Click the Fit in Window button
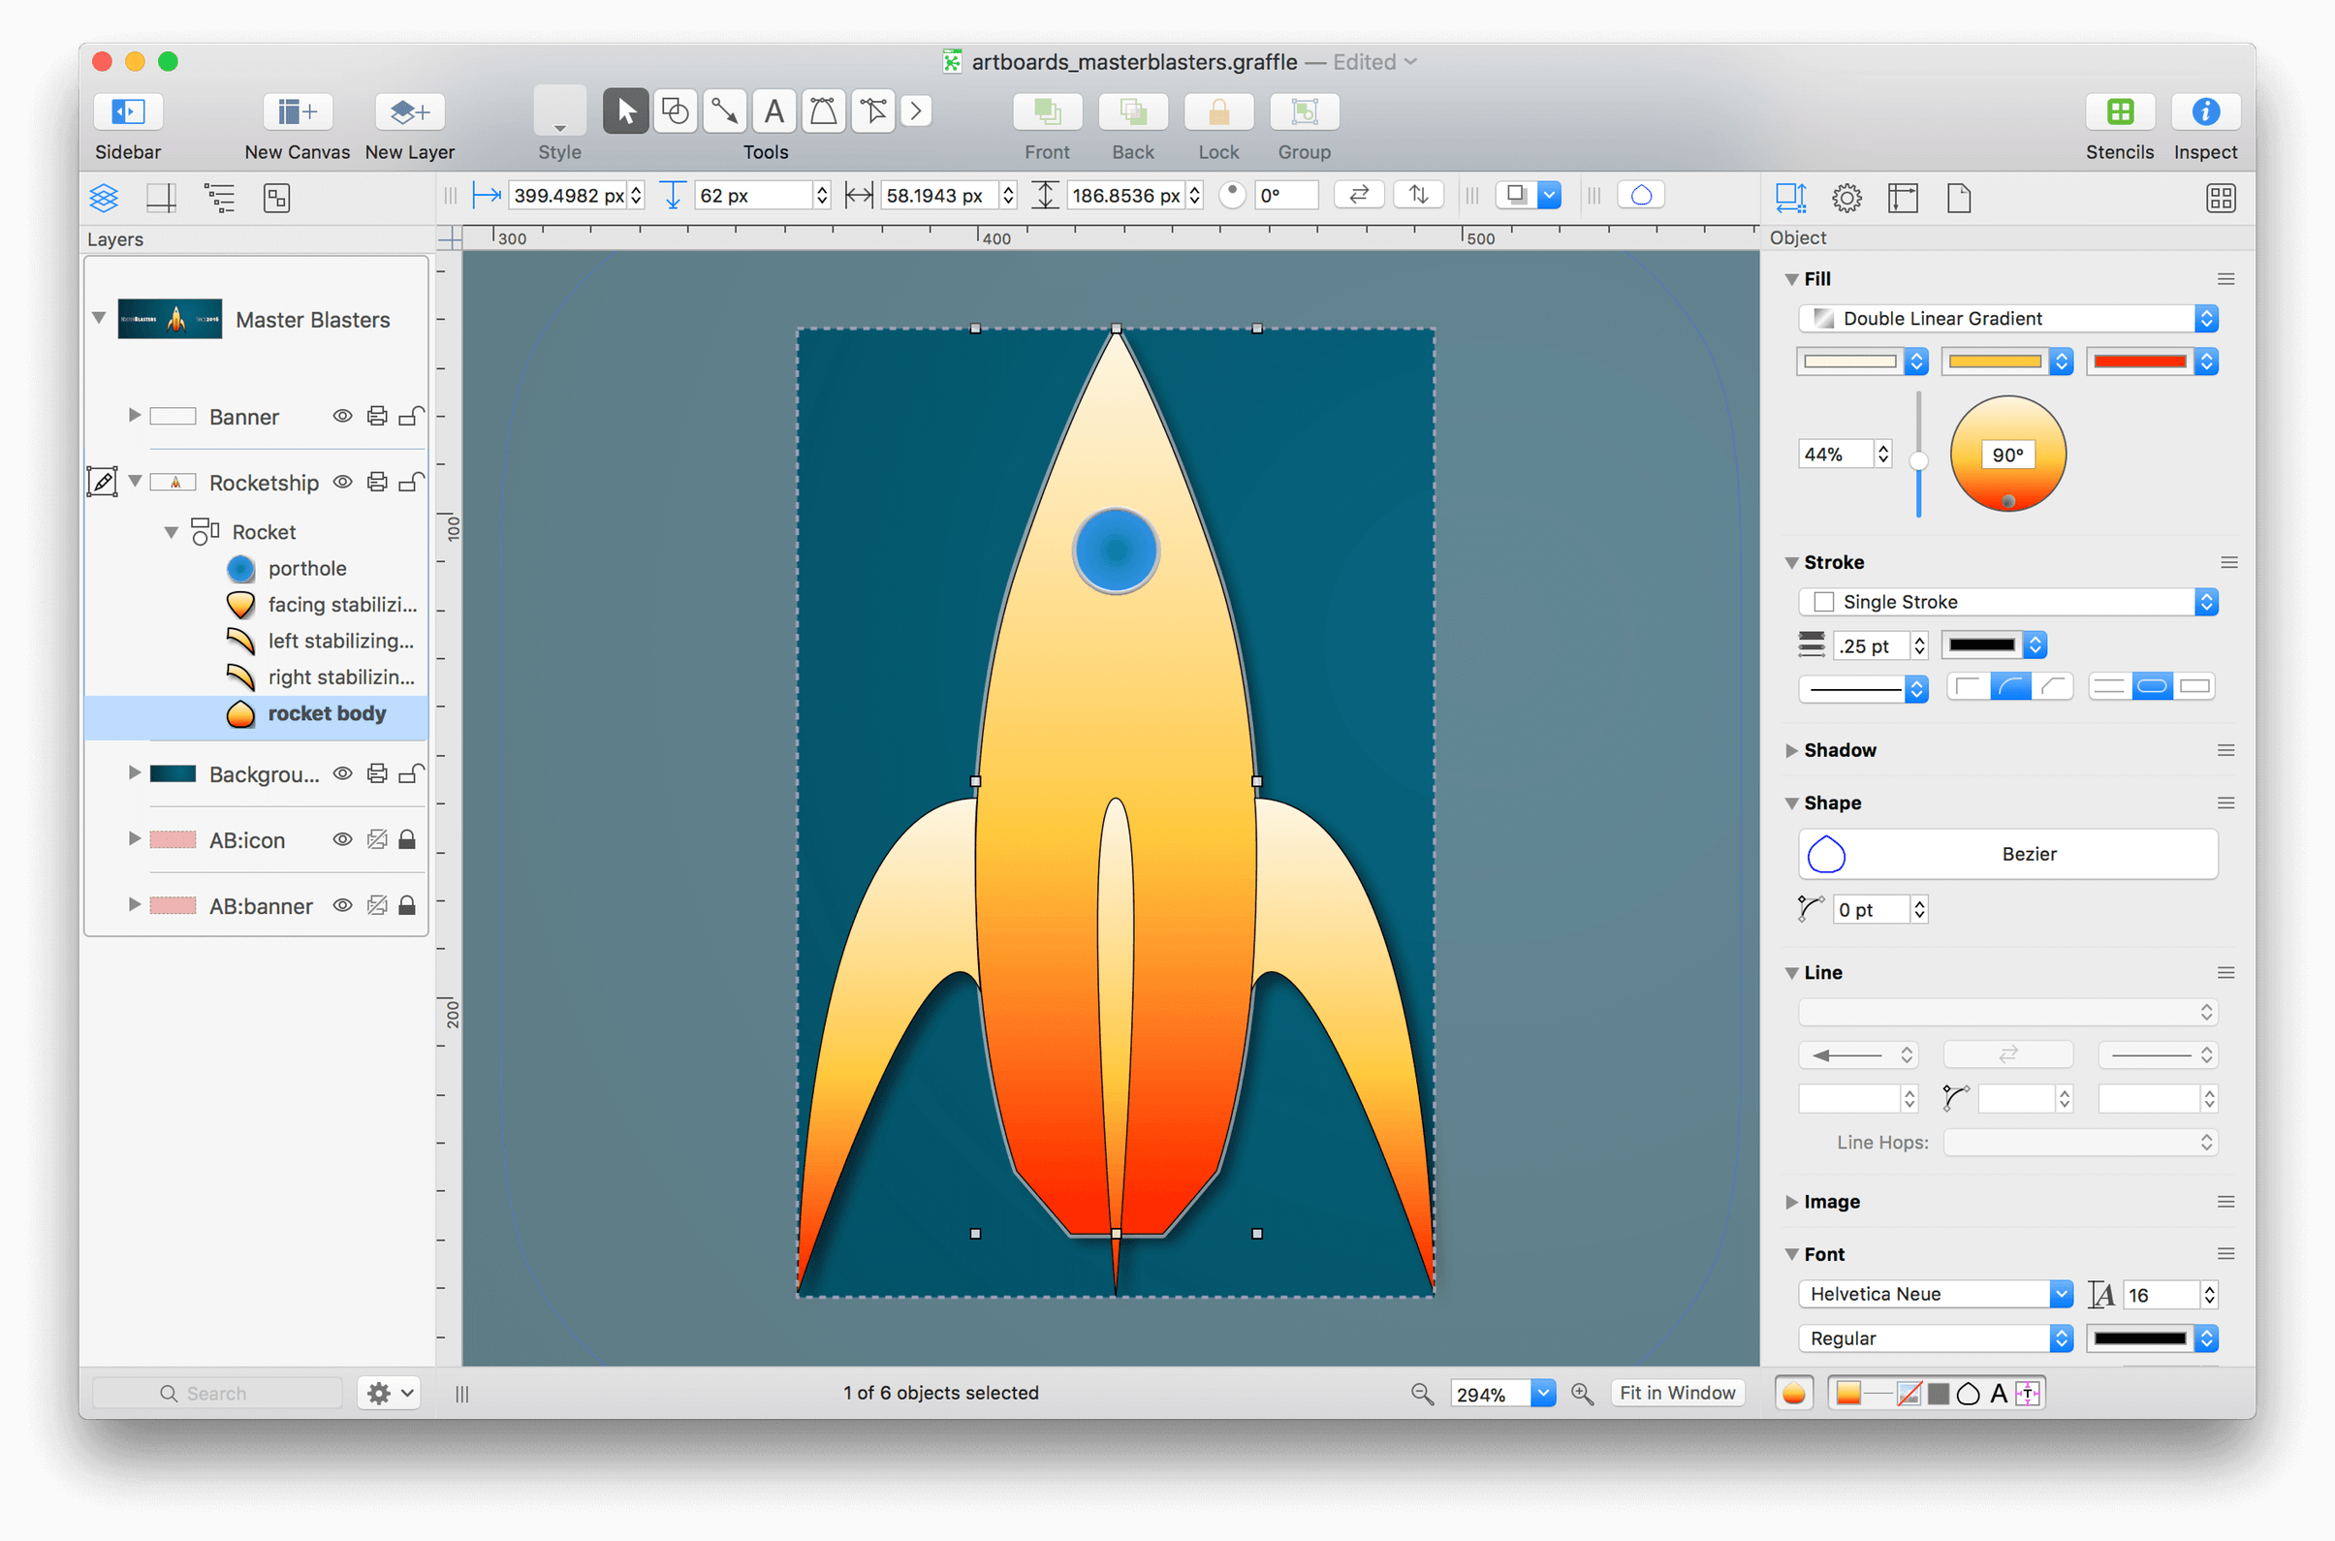2335x1541 pixels. [1675, 1392]
